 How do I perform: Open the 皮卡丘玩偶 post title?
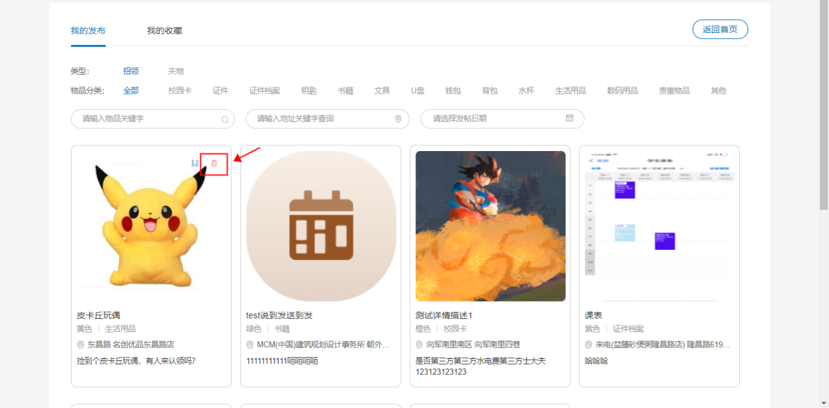[x=98, y=315]
